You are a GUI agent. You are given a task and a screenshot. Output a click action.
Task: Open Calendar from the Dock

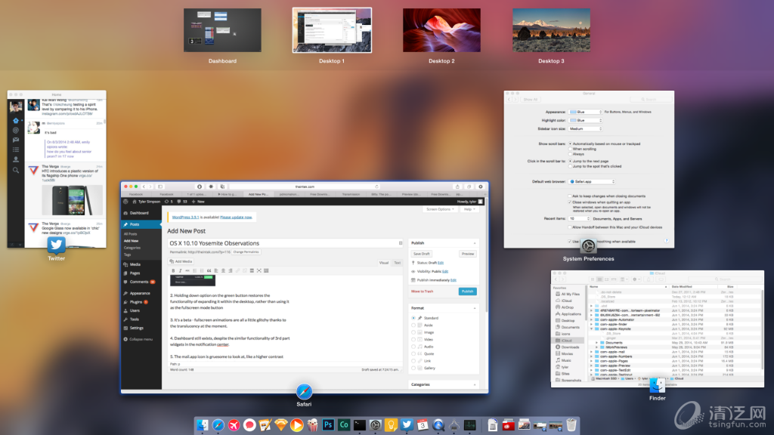click(423, 425)
